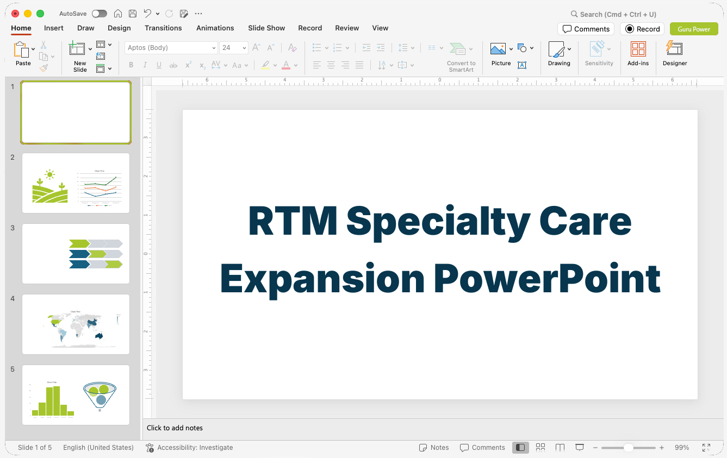Click the Cut scissors icon
Image resolution: width=727 pixels, height=458 pixels.
pyautogui.click(x=44, y=46)
